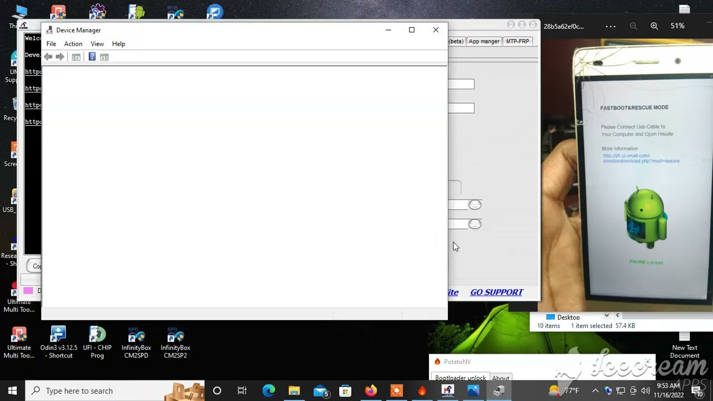Open Task View on the taskbar

coord(242,391)
